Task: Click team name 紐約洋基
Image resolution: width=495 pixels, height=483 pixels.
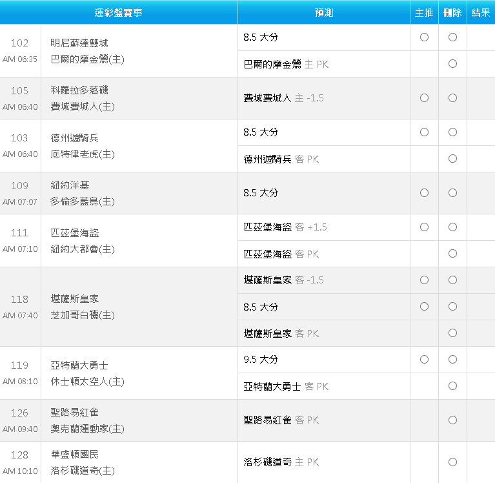Action: tap(70, 185)
